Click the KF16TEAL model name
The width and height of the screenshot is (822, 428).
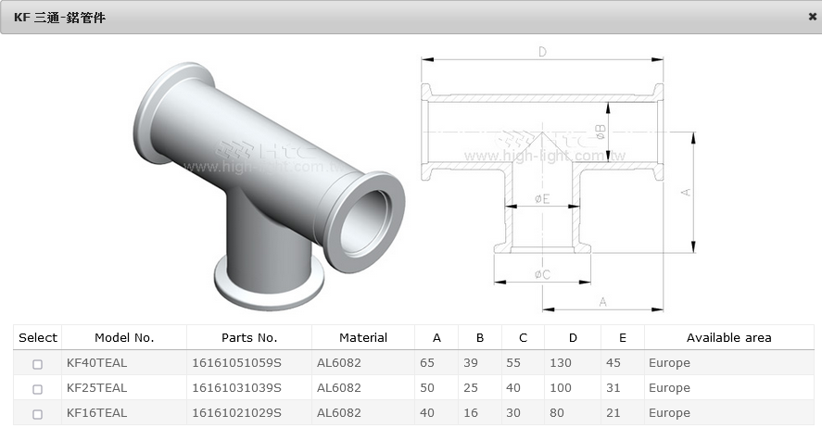96,413
